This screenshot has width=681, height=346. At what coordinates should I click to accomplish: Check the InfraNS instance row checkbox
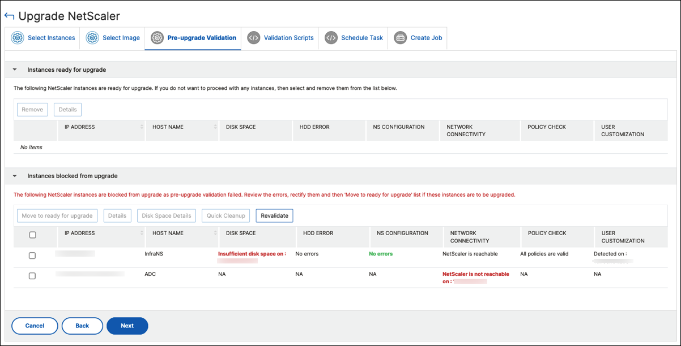point(32,256)
